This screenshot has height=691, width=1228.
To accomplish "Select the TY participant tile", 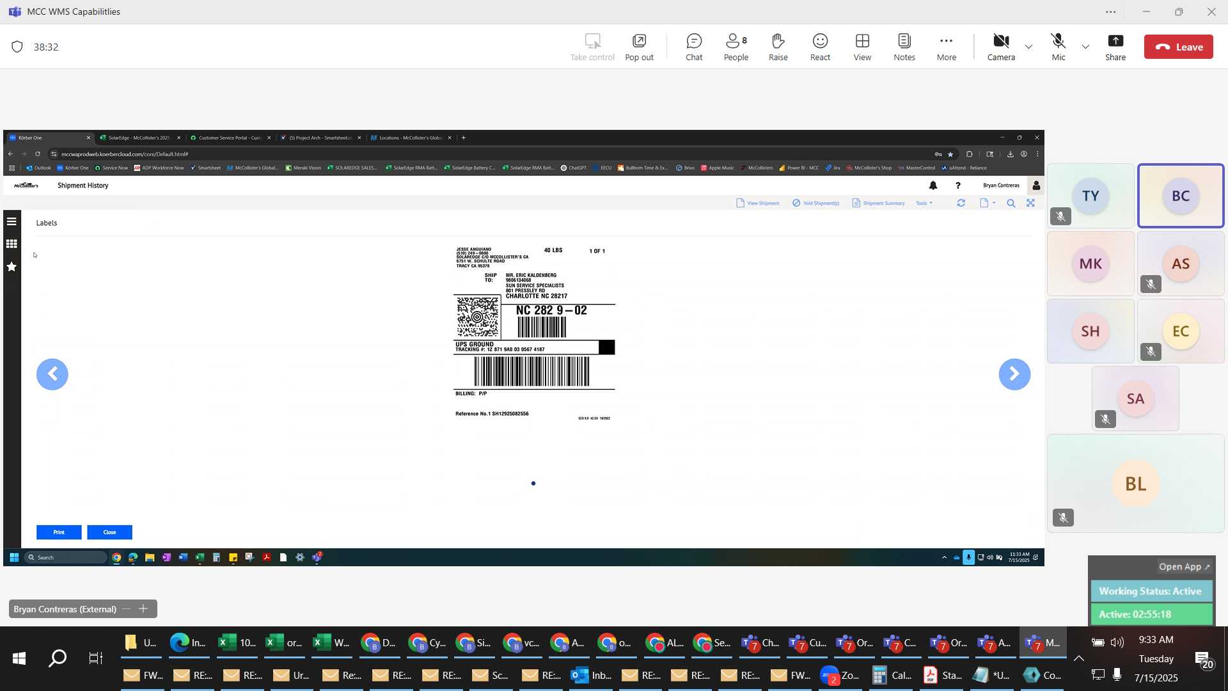I will pos(1090,196).
